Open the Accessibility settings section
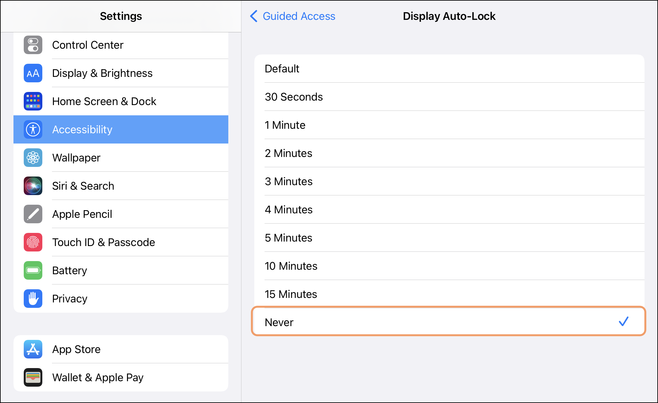This screenshot has width=658, height=403. tap(121, 129)
